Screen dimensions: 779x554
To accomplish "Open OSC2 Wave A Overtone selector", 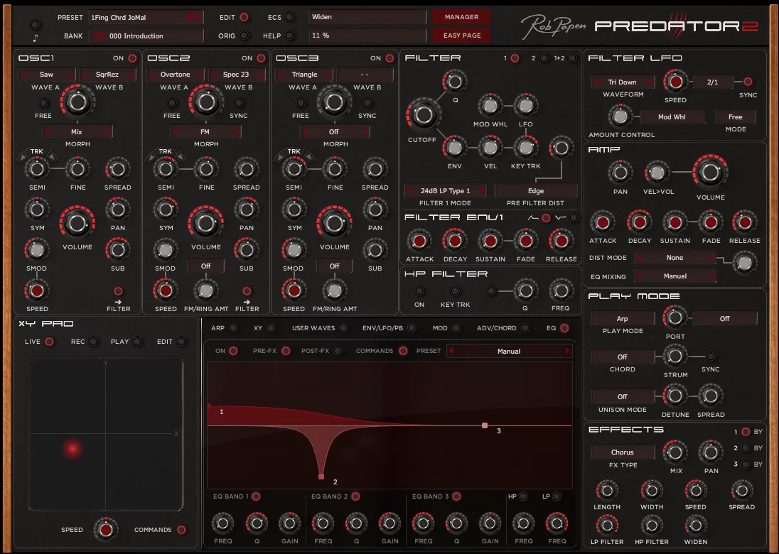I will [176, 75].
